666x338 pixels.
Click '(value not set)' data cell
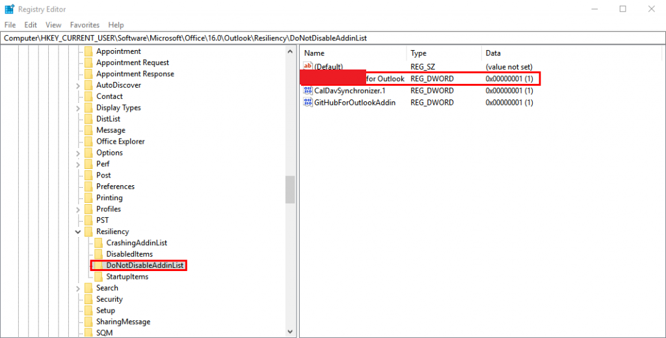(509, 67)
